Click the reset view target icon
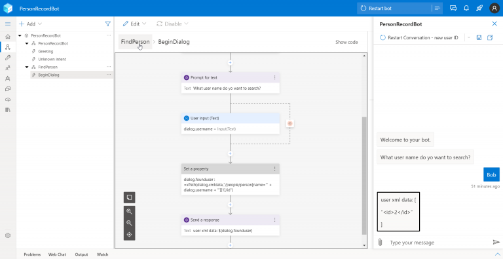Image resolution: width=503 pixels, height=259 pixels. tap(129, 235)
